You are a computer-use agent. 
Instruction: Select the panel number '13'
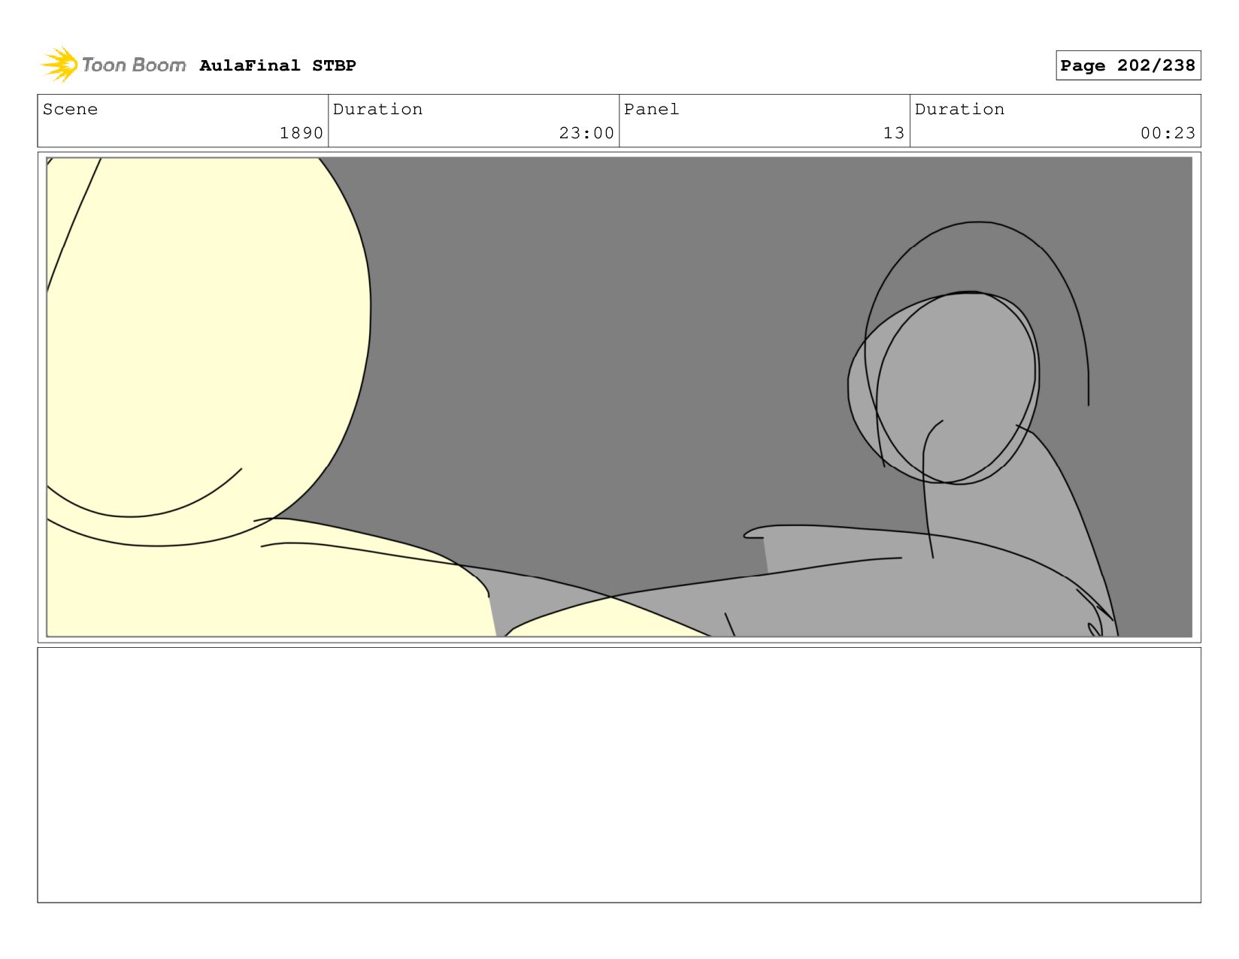pos(893,133)
